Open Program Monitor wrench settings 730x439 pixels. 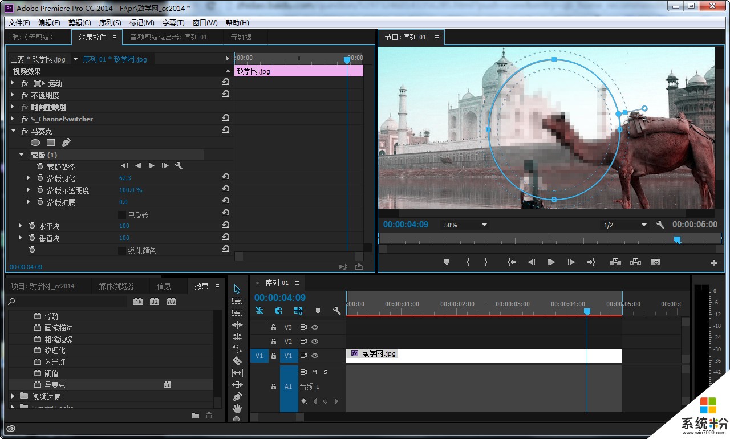click(660, 225)
